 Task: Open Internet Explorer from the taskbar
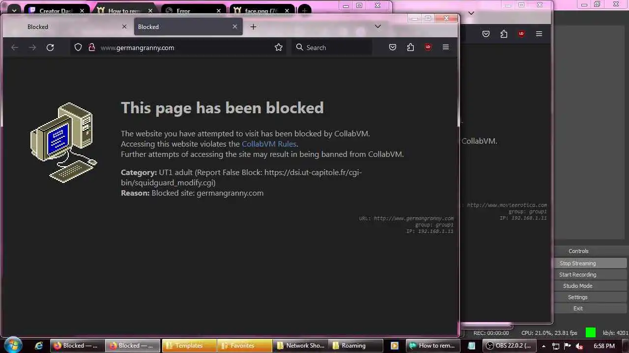tap(39, 346)
